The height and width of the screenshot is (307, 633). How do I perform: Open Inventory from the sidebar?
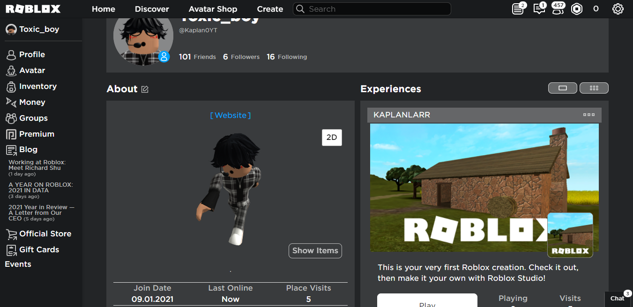38,87
